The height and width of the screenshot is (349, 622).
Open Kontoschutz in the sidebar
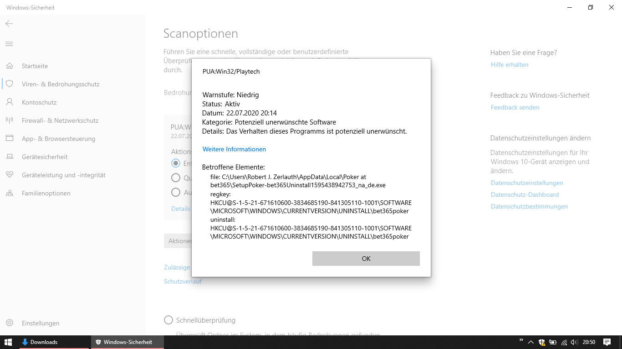(39, 102)
